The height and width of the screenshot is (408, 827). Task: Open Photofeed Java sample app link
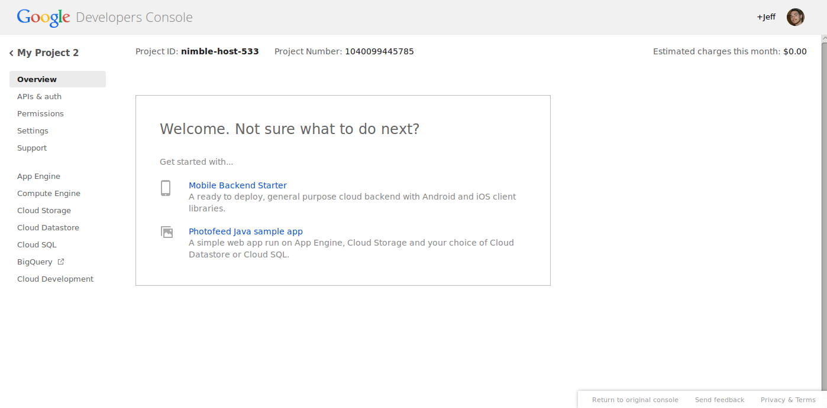pyautogui.click(x=245, y=231)
